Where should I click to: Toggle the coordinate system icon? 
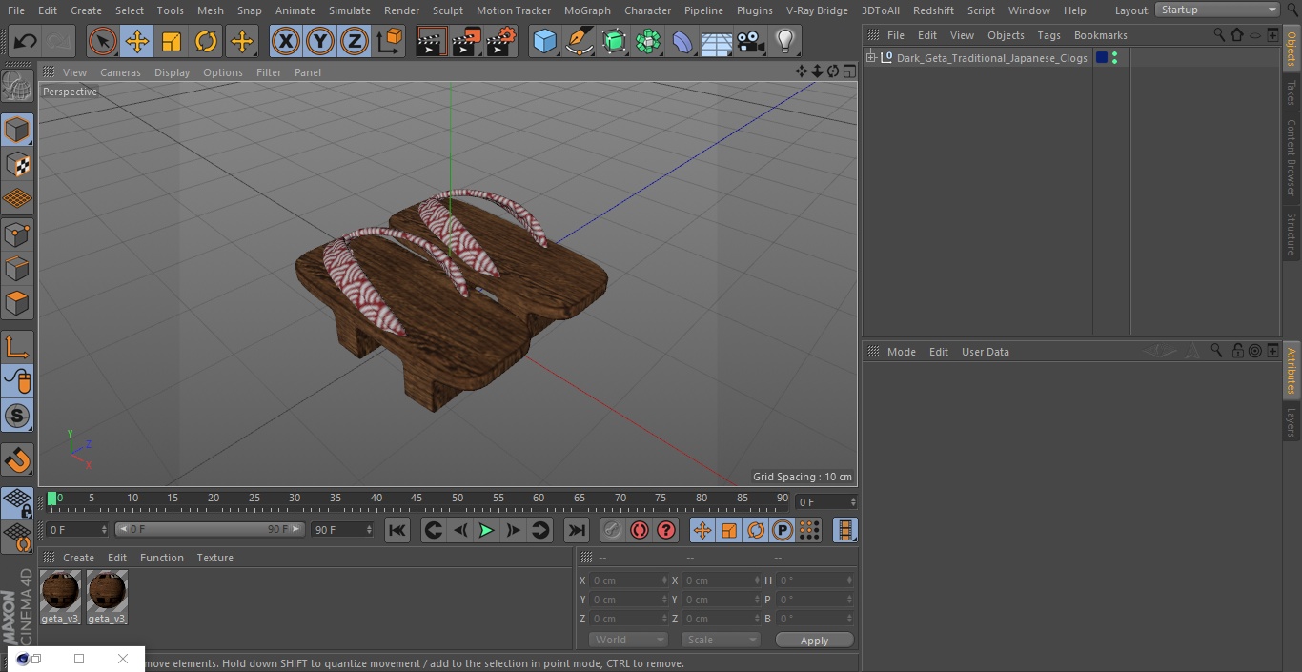(x=390, y=41)
